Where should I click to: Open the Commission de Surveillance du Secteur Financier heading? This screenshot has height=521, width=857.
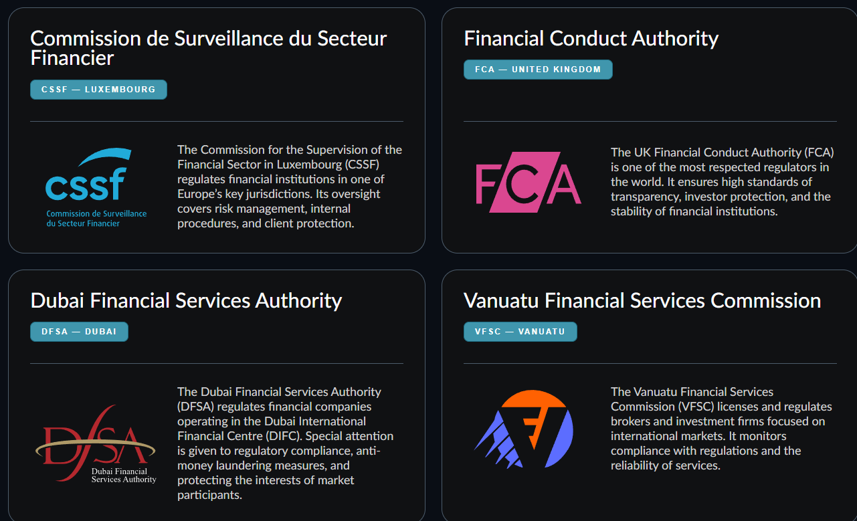[x=209, y=48]
